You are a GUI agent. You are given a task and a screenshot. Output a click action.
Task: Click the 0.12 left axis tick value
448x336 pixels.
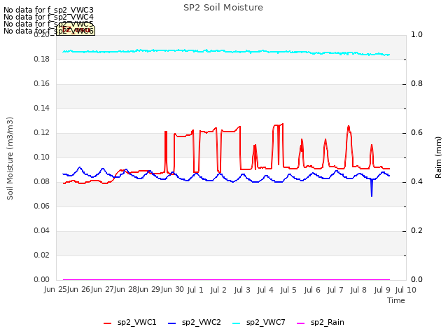pos(42,133)
